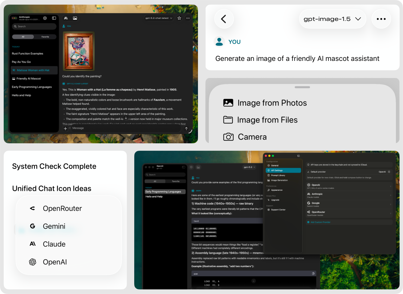Click the Message input field
This screenshot has width=403, height=294.
pos(123,128)
